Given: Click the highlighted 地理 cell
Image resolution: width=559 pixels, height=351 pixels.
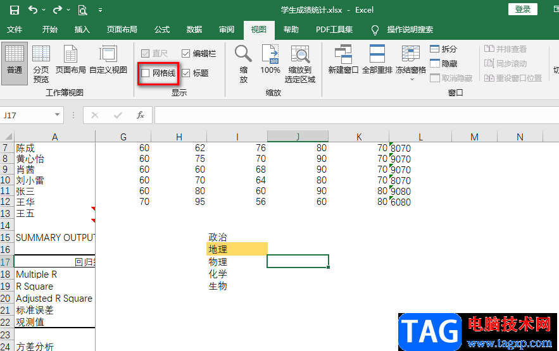Looking at the screenshot, I should [237, 249].
